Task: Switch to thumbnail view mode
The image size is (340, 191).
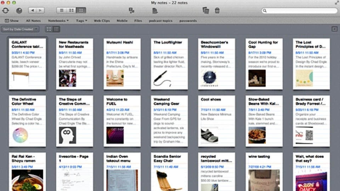Action: (x=81, y=10)
